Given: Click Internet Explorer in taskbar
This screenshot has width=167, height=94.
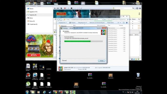Looking at the screenshot, I should pos(44,92).
